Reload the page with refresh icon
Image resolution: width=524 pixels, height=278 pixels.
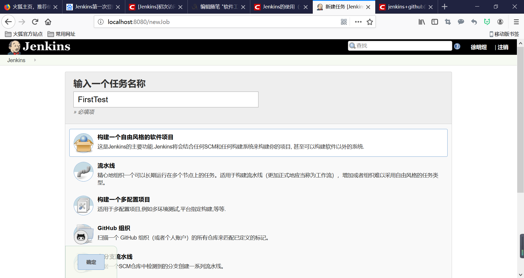pyautogui.click(x=35, y=22)
